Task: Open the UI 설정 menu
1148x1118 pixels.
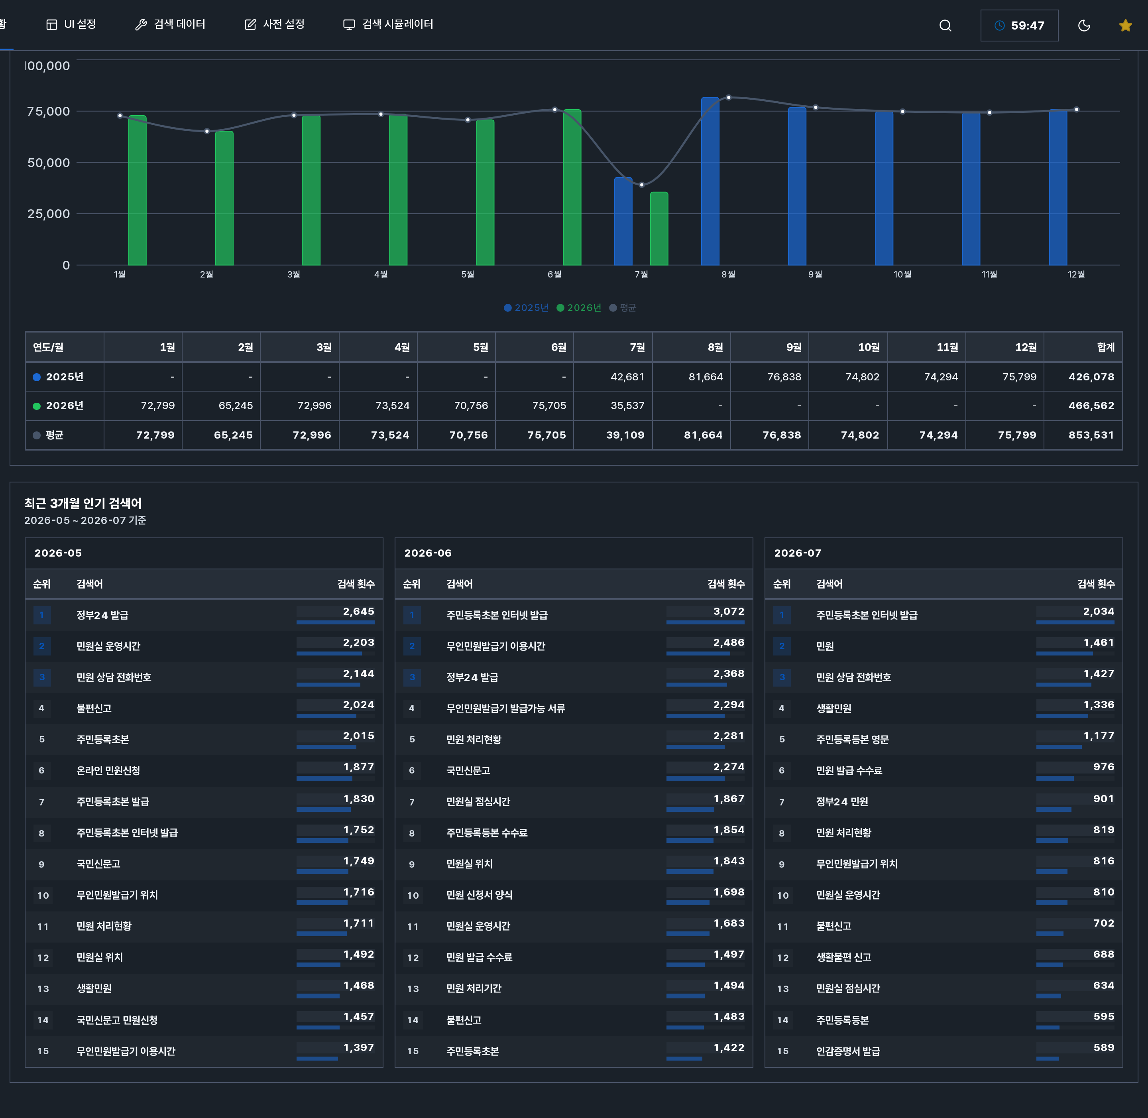Action: point(71,24)
